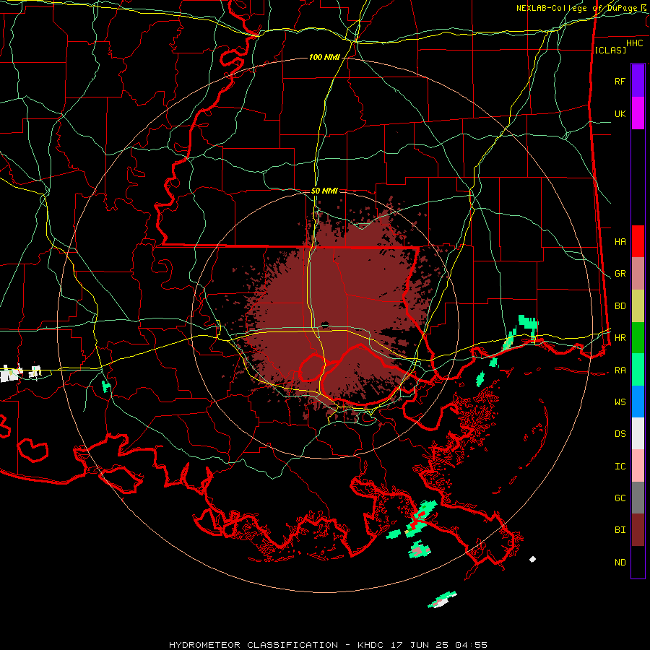Click the "DS" legend label
The image size is (650, 650).
pyautogui.click(x=620, y=434)
